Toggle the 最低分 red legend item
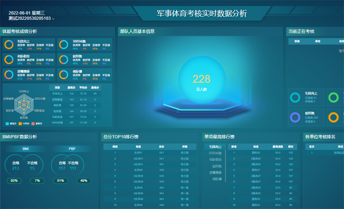 click(x=37, y=123)
